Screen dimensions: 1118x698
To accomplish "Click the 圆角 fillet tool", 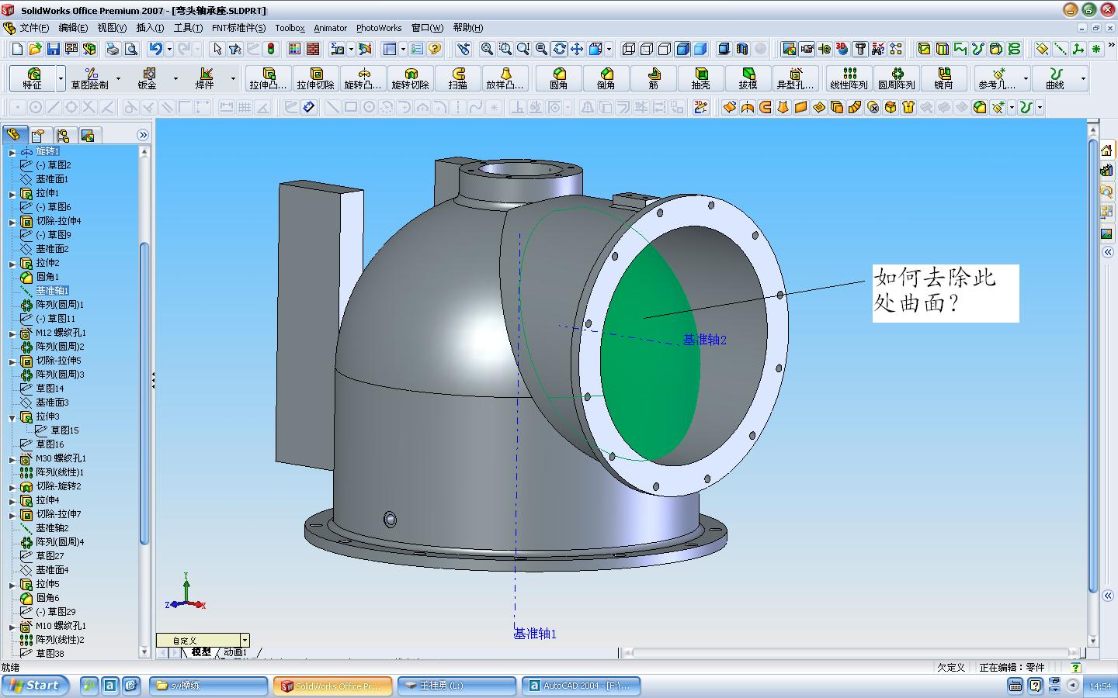I will tap(558, 78).
